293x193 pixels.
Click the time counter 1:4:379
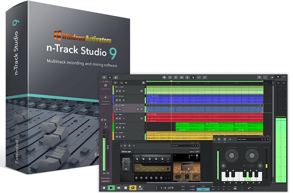167,188
